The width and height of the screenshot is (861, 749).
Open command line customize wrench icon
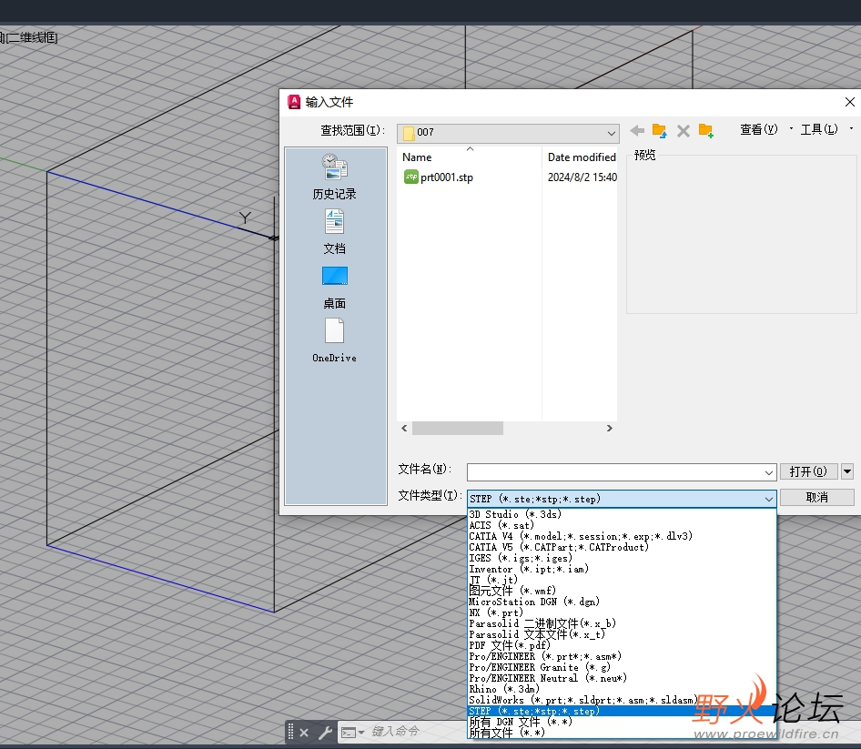click(x=325, y=733)
